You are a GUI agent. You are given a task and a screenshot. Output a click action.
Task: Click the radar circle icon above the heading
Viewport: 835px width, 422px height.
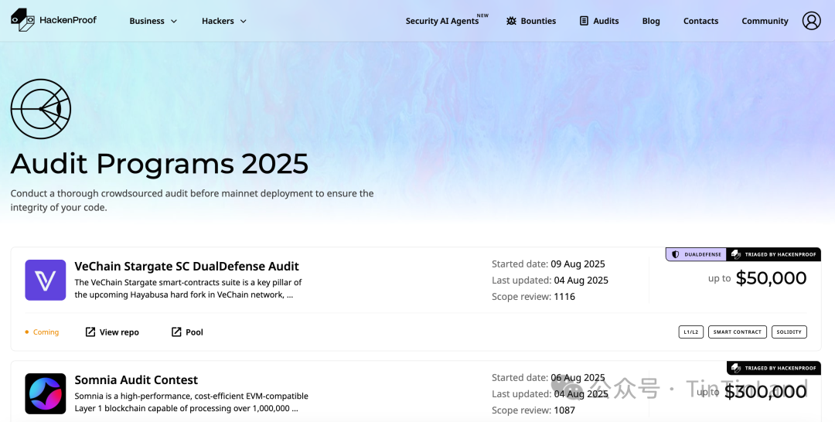pos(41,109)
